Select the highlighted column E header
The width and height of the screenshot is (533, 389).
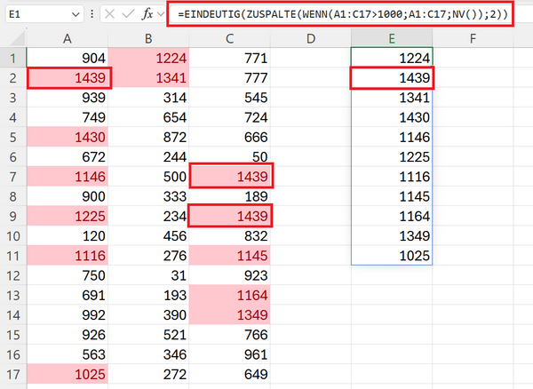pyautogui.click(x=392, y=38)
